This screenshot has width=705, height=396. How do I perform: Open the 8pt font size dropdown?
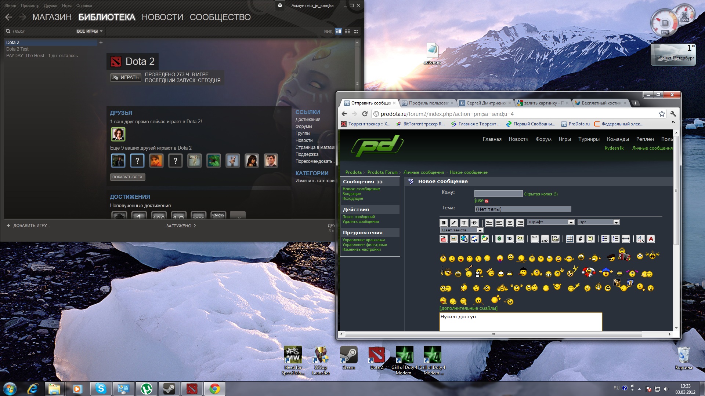tap(599, 222)
